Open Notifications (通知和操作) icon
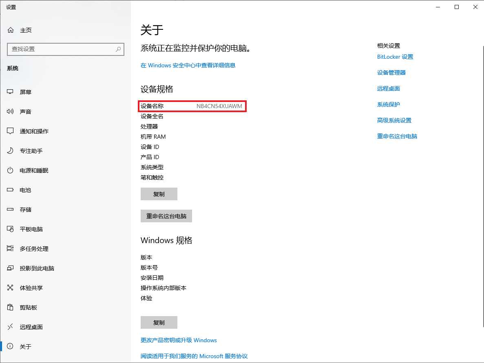The image size is (484, 363). tap(11, 131)
